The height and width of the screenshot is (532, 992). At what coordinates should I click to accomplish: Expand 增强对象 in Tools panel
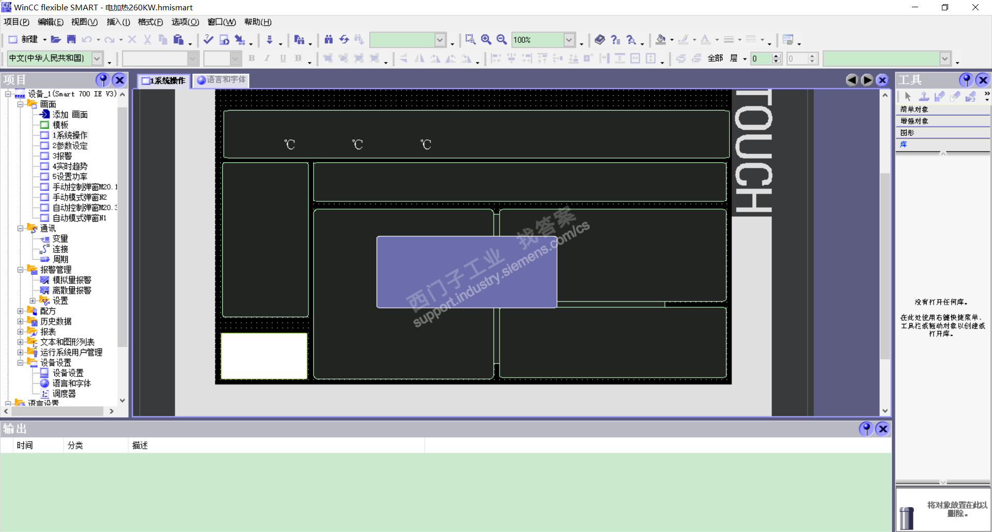coord(942,121)
